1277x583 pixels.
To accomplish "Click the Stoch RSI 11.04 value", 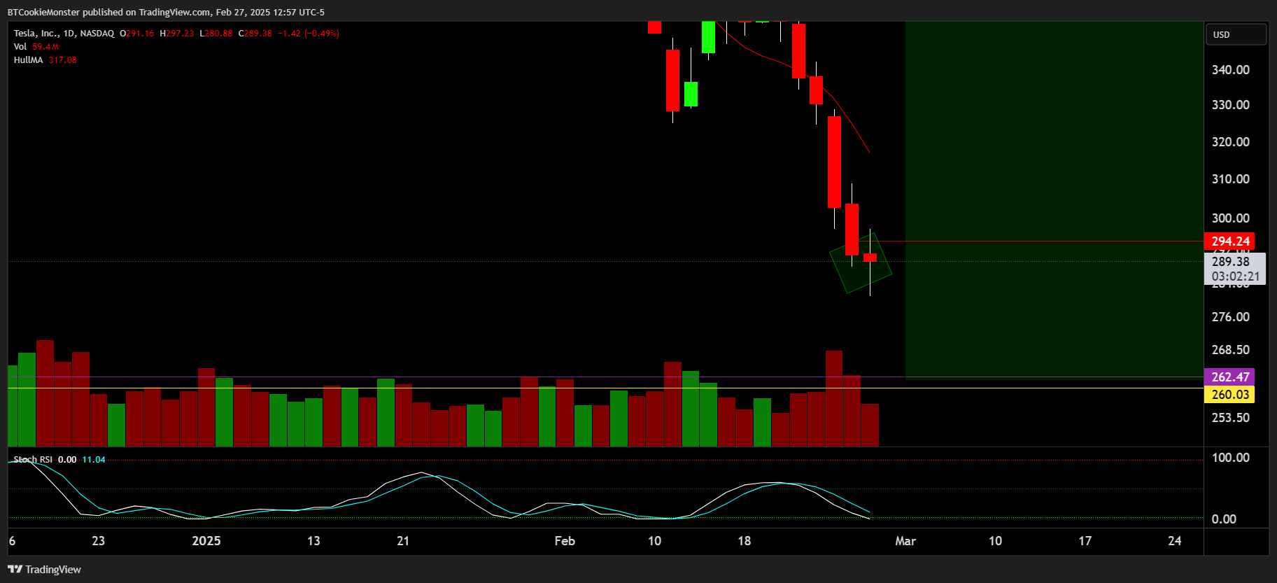I will [x=94, y=459].
